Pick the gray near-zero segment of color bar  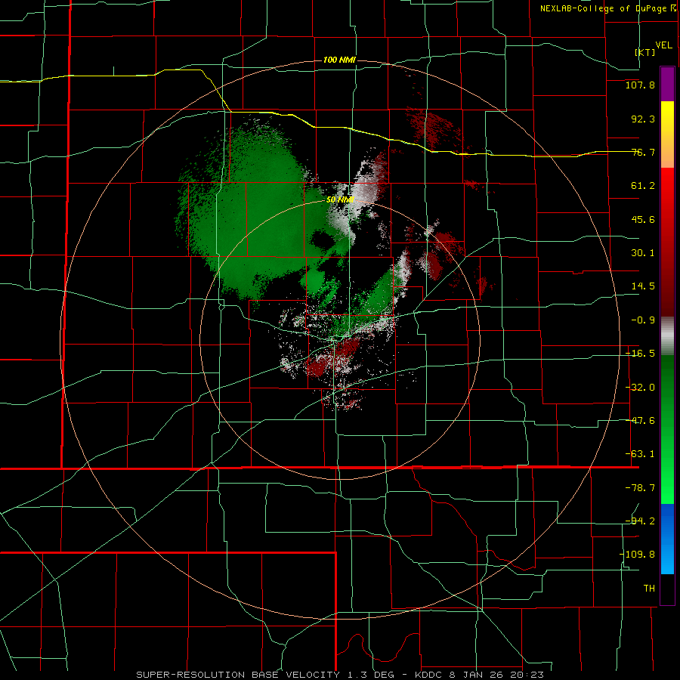[x=667, y=335]
